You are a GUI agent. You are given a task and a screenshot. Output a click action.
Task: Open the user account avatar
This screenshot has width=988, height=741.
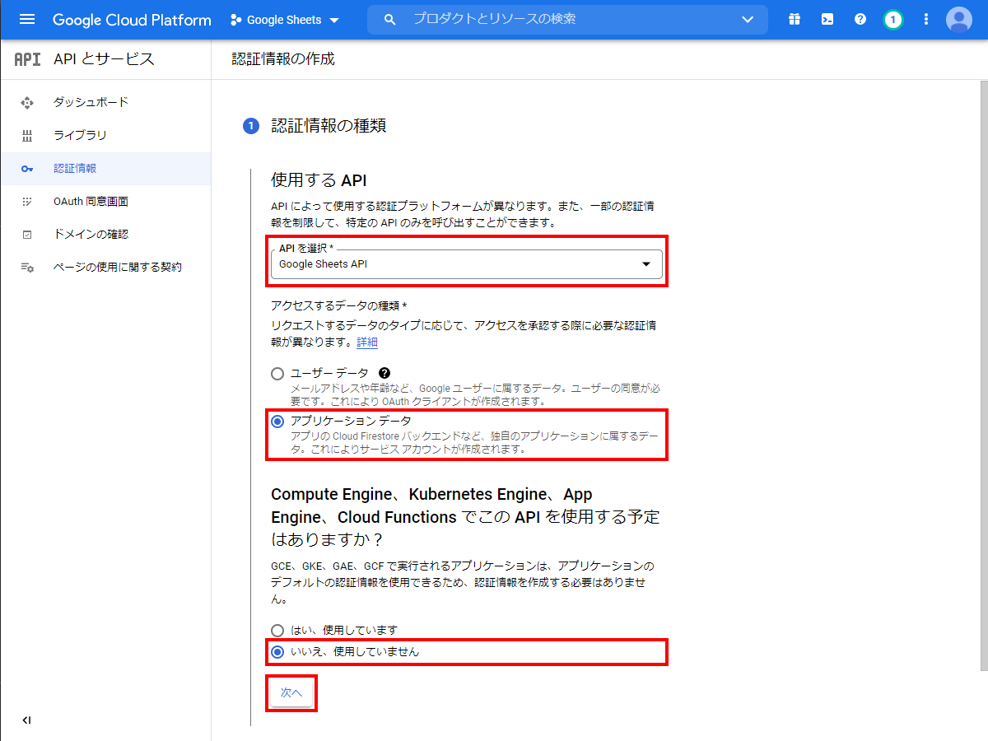click(x=959, y=20)
